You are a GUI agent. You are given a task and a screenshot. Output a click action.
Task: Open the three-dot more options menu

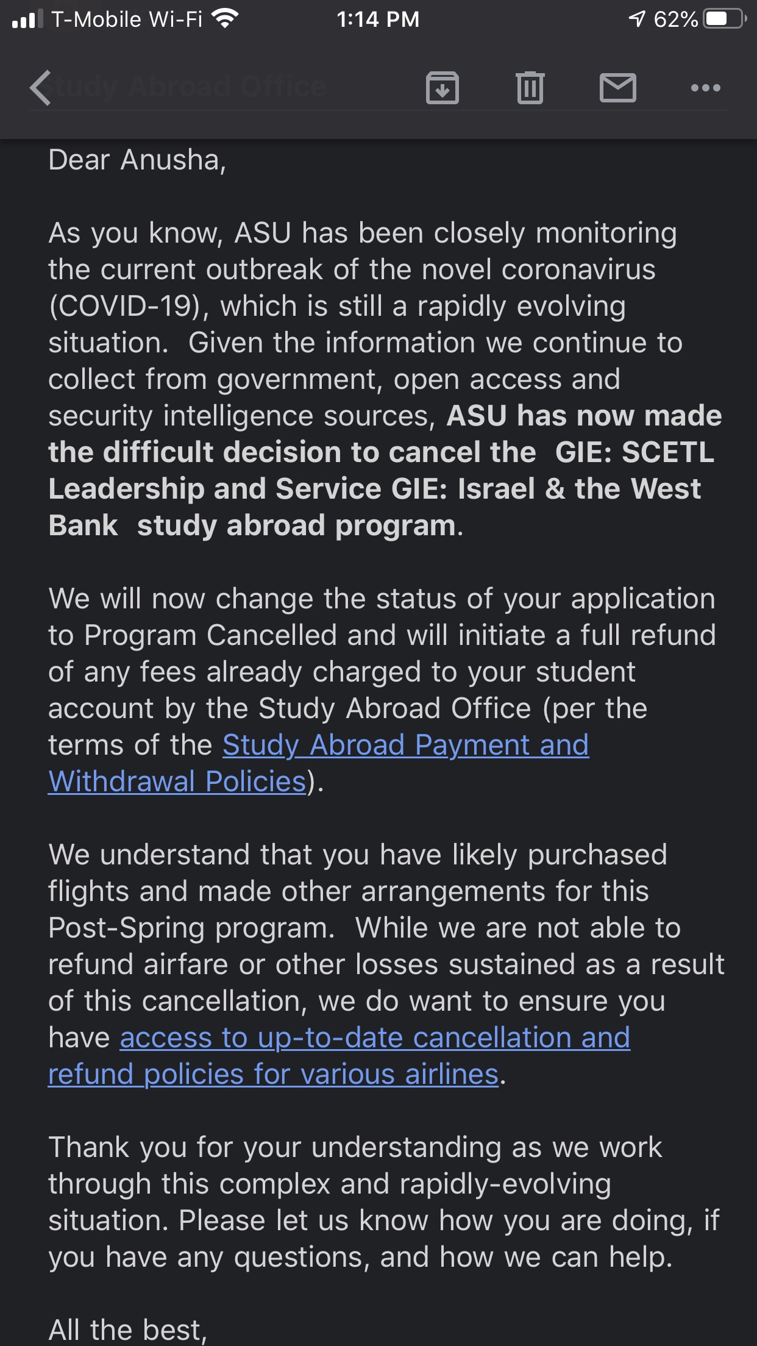[x=705, y=88]
